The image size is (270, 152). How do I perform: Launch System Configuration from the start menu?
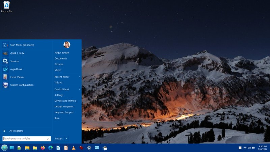coord(22,85)
